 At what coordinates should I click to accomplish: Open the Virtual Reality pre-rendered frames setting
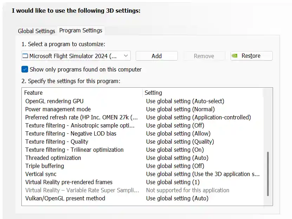pos(173,182)
